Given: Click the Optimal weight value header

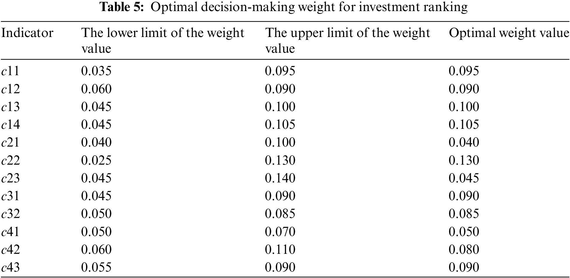Looking at the screenshot, I should click(x=509, y=33).
